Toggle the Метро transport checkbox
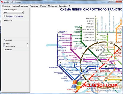 (x=4, y=44)
